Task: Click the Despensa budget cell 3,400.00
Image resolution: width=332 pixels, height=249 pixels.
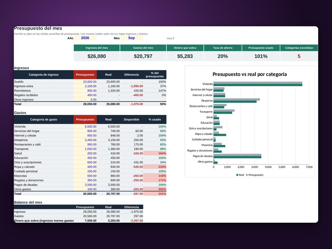Action: coord(85,140)
